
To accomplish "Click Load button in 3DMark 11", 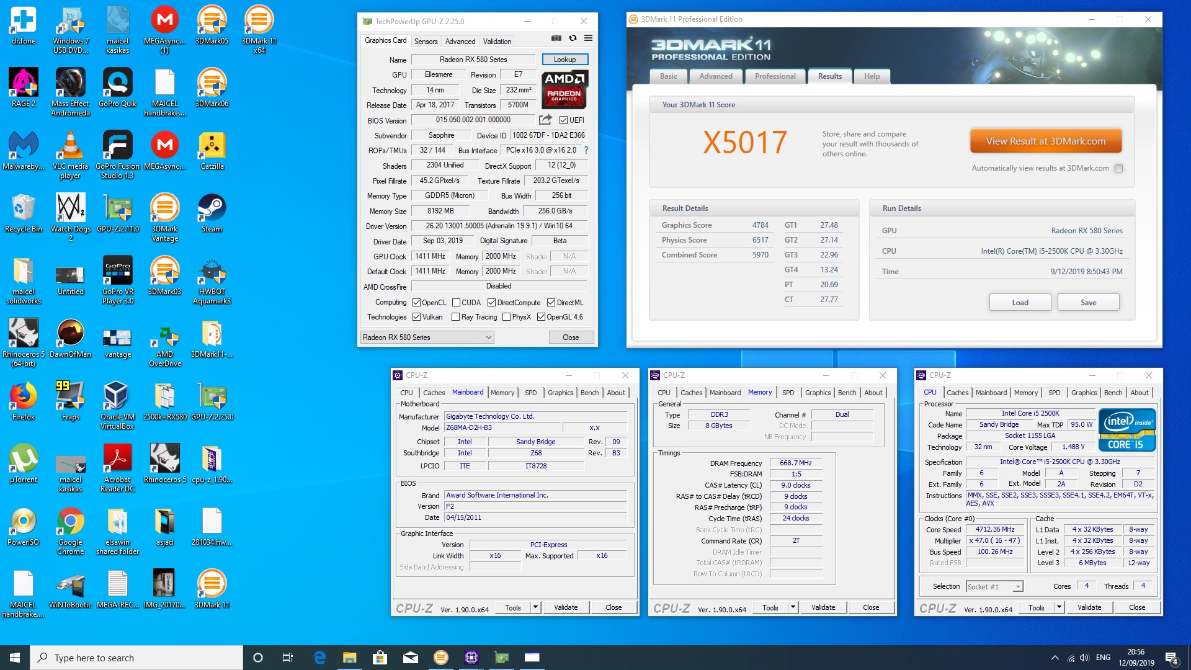I will point(1020,303).
